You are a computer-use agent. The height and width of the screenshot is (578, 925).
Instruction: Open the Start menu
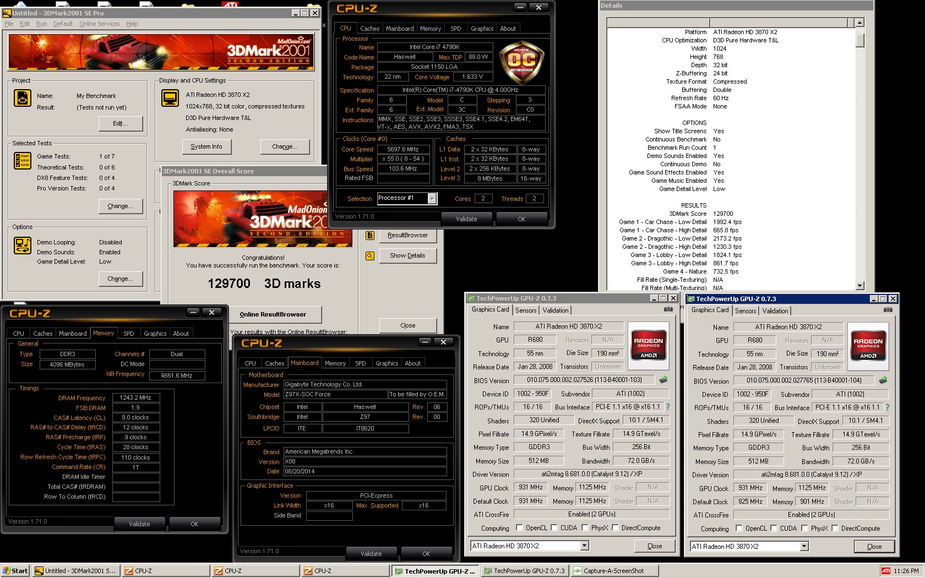click(x=15, y=571)
